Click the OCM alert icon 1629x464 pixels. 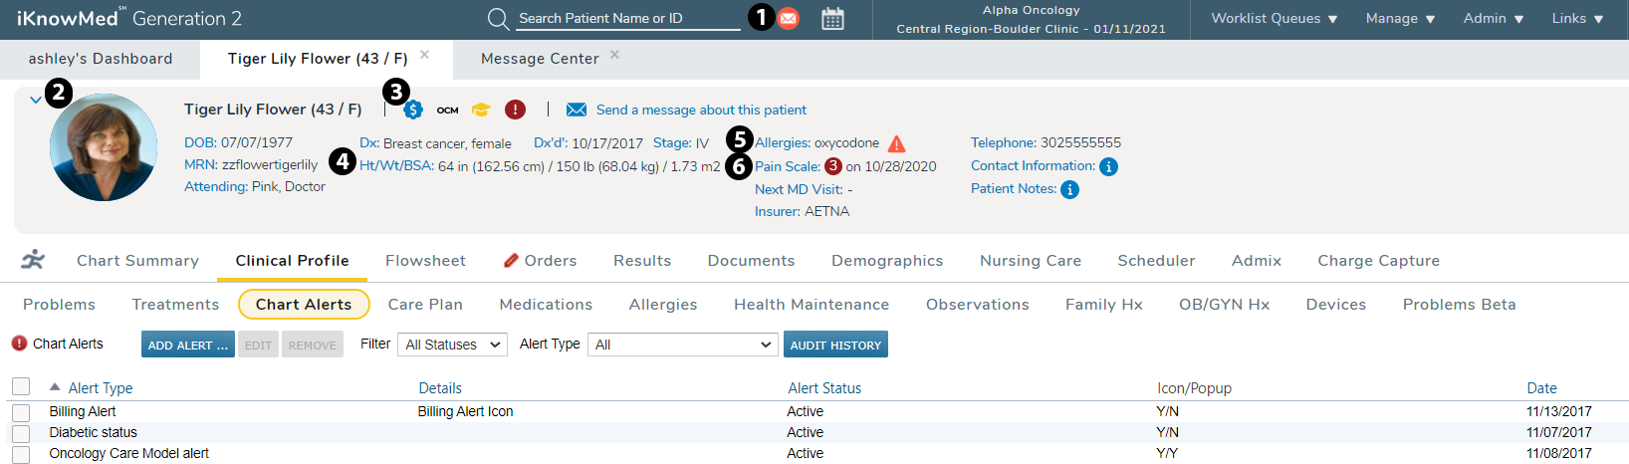click(x=448, y=110)
